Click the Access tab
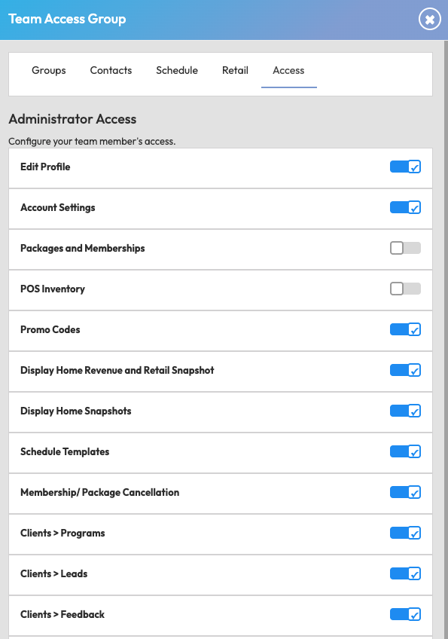This screenshot has width=448, height=639. click(289, 71)
